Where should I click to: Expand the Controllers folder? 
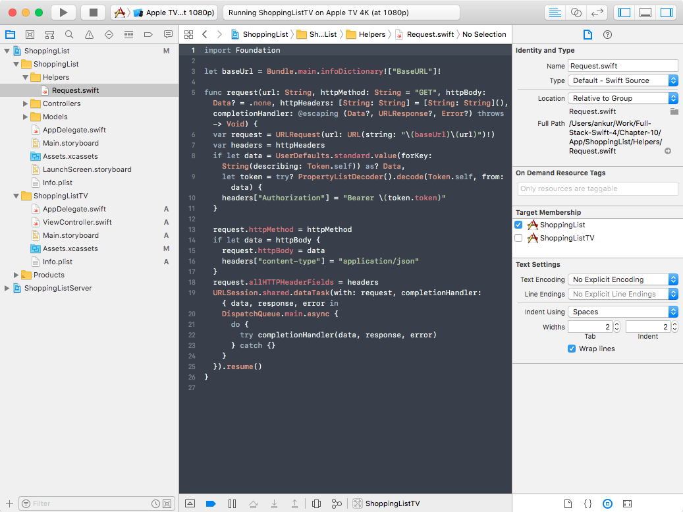25,103
